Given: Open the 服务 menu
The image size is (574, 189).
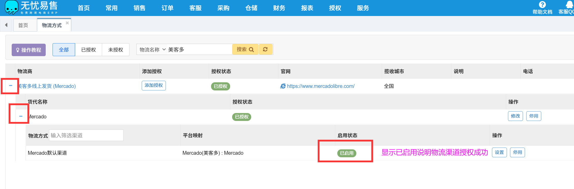Looking at the screenshot, I should [363, 8].
